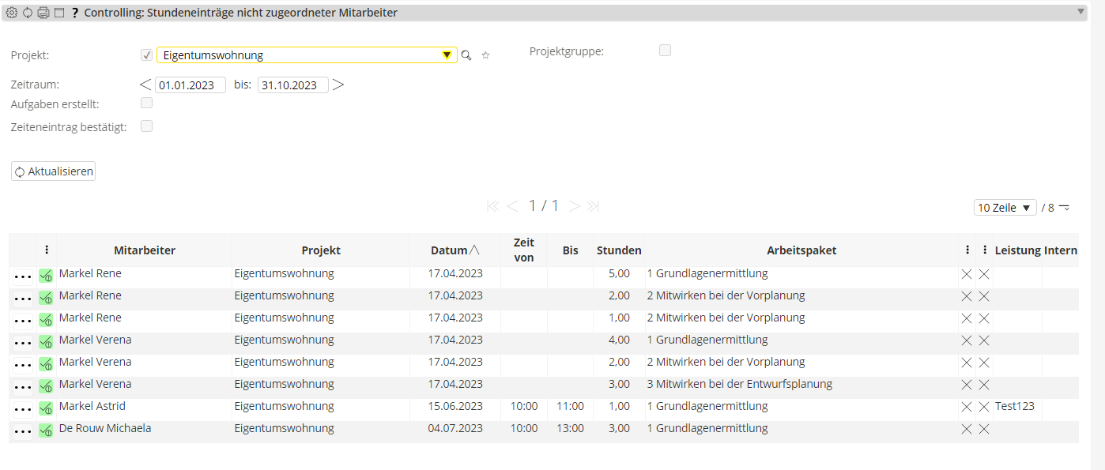Enable the Aufgaben erstellt checkbox
The height and width of the screenshot is (470, 1105).
tap(146, 103)
